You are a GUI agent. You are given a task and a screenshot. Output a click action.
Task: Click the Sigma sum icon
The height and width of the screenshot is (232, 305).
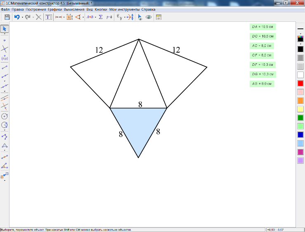(101, 17)
